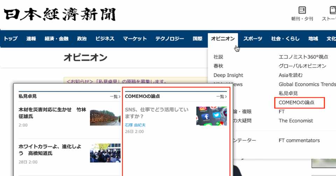
Task: Go to マーケット section
Action: 135,39
